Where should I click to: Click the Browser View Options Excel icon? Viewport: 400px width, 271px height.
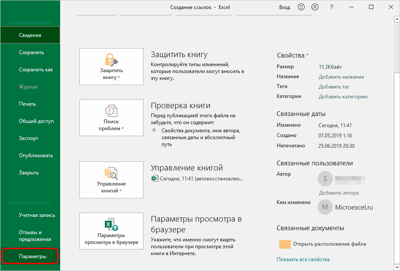(x=111, y=224)
